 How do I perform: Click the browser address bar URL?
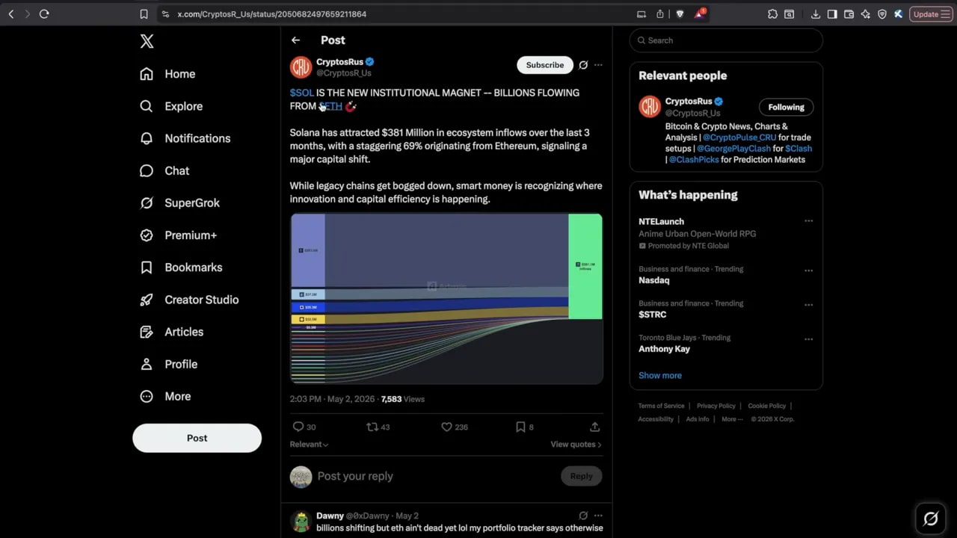272,14
